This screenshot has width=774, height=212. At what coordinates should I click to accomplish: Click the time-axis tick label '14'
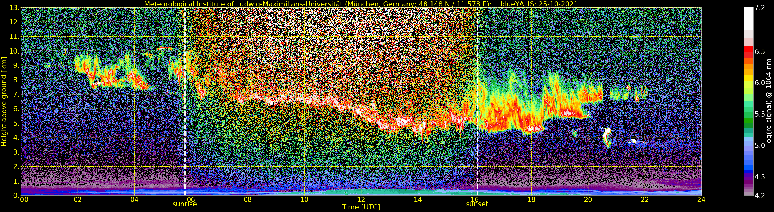click(418, 200)
